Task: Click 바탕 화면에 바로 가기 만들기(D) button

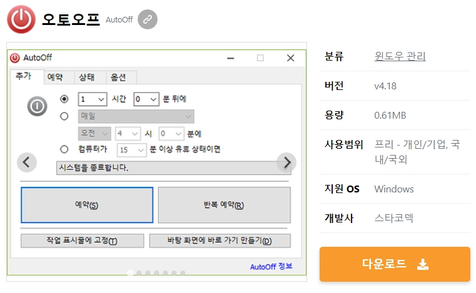Action: (220, 241)
